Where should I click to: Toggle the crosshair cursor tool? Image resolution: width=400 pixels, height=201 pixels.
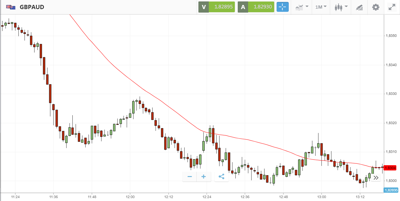point(283,7)
